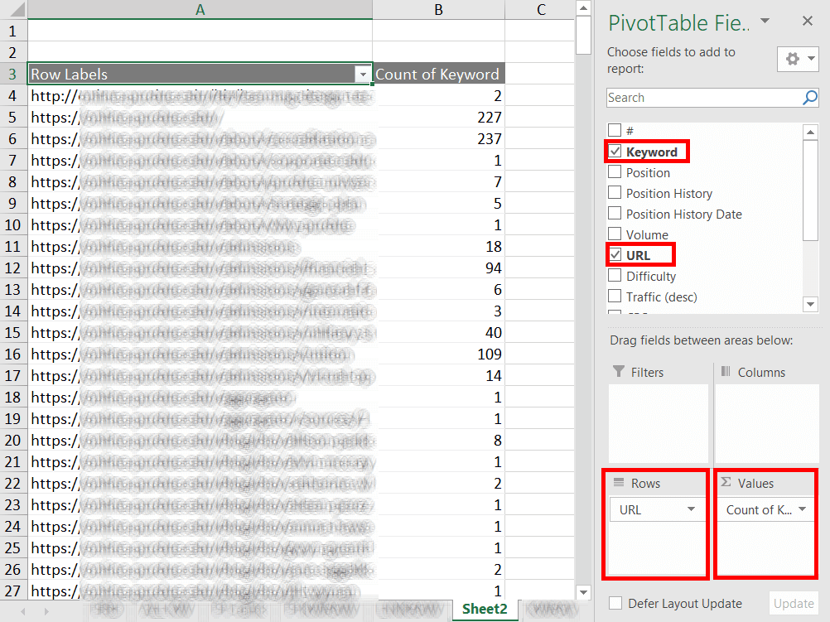Close the PivotTable Fields pane
This screenshot has height=622, width=830.
(x=807, y=22)
